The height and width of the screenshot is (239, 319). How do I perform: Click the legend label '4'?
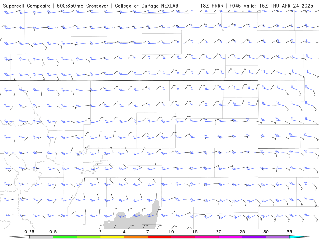coord(124,232)
